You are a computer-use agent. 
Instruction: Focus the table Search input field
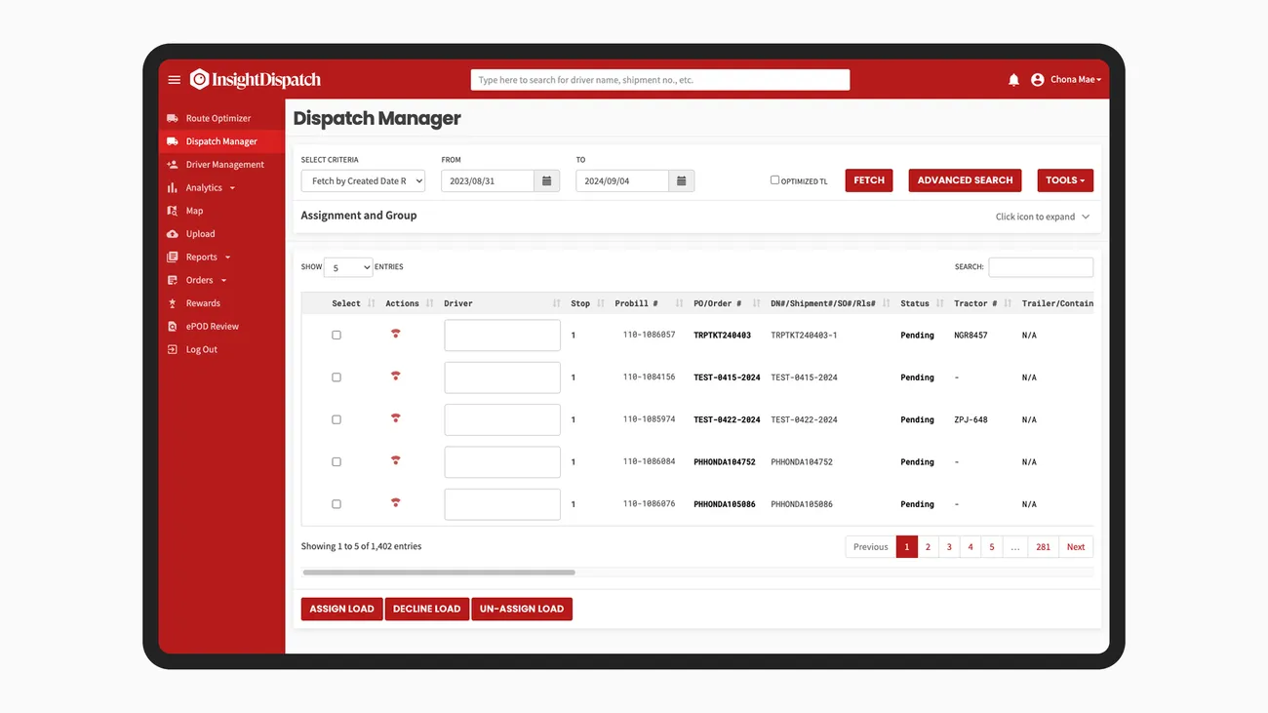1040,267
